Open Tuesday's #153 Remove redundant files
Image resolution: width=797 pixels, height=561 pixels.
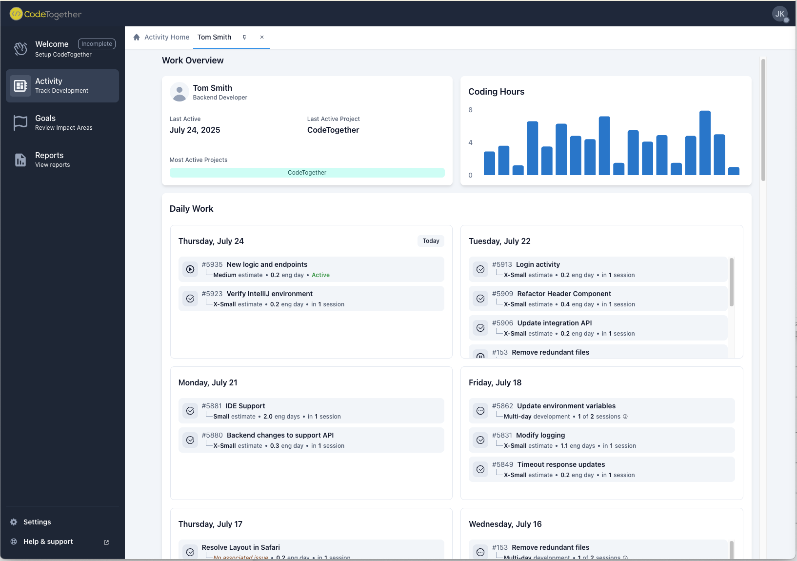point(598,352)
